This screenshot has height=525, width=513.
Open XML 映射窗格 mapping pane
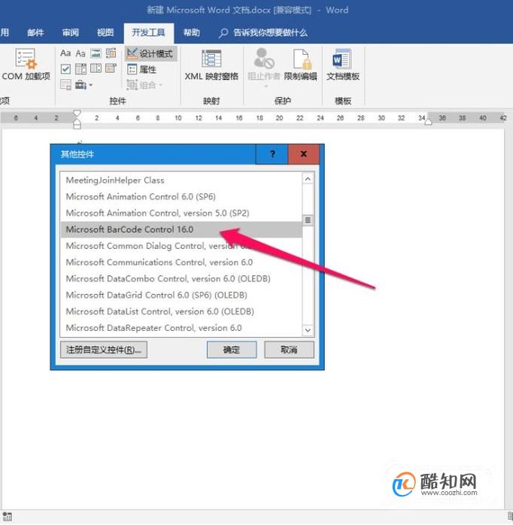pyautogui.click(x=211, y=65)
